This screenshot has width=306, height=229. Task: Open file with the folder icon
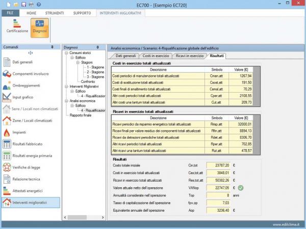(x=16, y=5)
